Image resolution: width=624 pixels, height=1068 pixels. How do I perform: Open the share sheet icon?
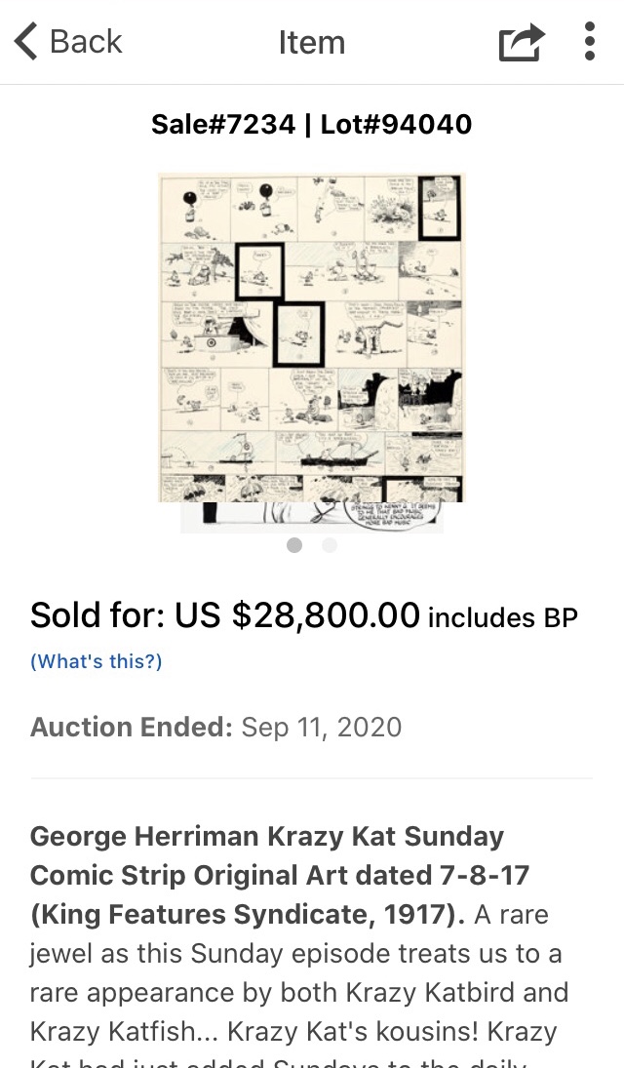pos(521,43)
